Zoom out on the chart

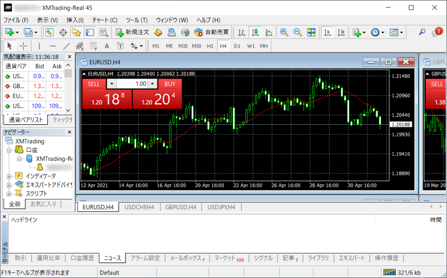pos(298,32)
